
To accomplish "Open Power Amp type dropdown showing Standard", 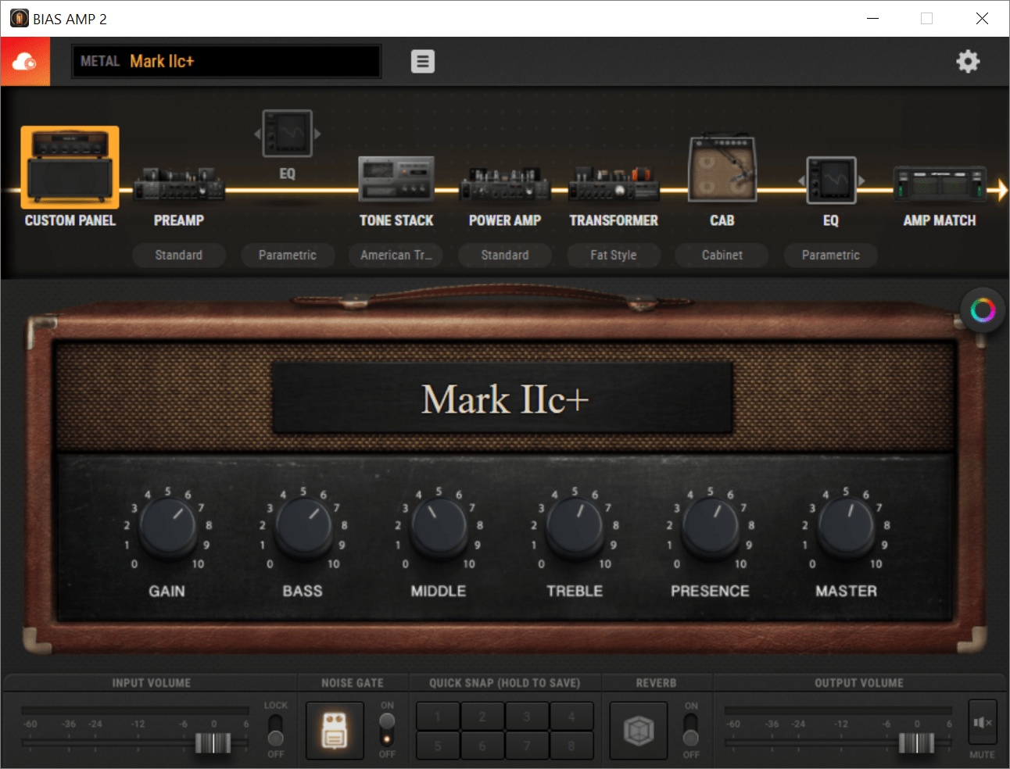I will tap(505, 255).
